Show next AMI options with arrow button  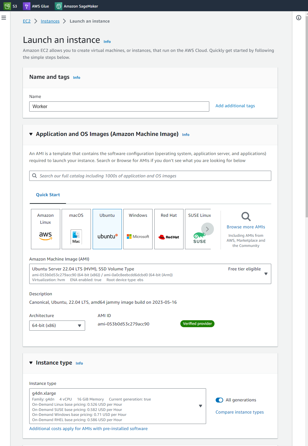[207, 229]
